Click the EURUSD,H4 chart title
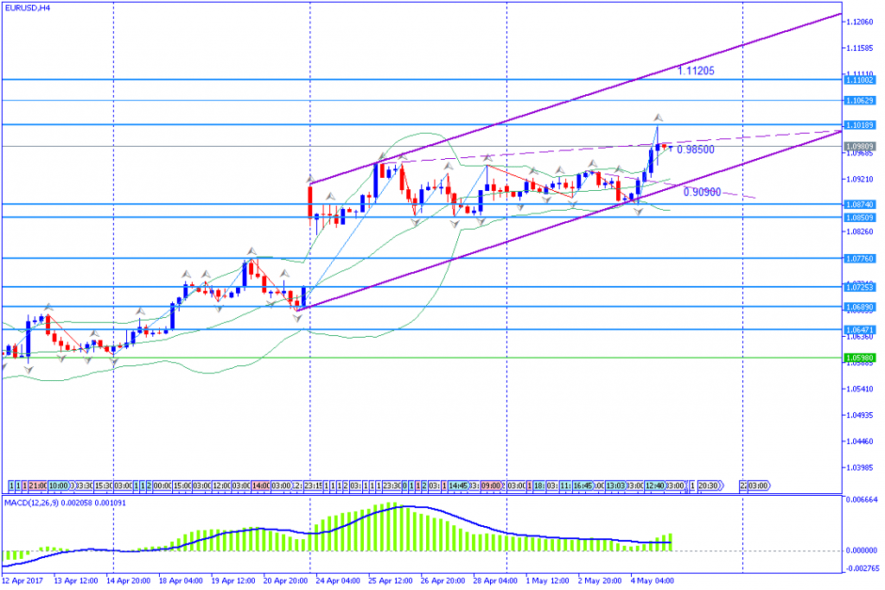Screen dimensions: 885x590 26,9
